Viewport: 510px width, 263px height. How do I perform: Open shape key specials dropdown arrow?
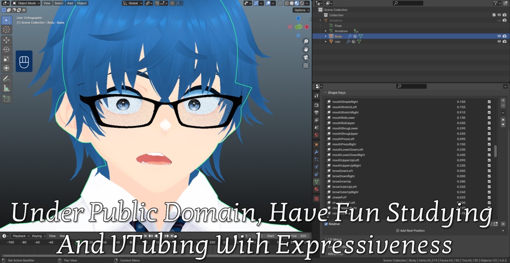pos(503,113)
